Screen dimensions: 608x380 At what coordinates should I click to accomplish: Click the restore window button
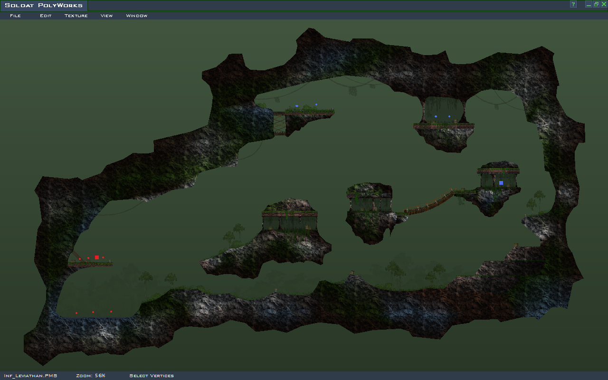[x=596, y=4]
